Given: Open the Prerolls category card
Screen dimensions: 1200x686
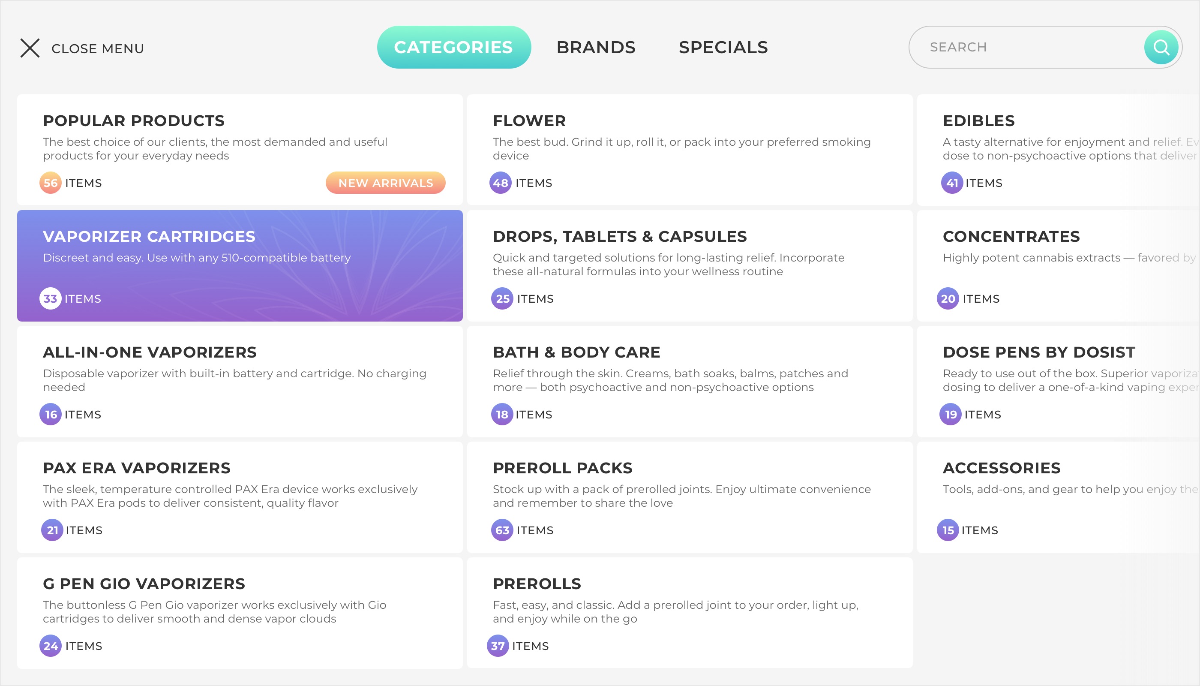Looking at the screenshot, I should coord(690,613).
